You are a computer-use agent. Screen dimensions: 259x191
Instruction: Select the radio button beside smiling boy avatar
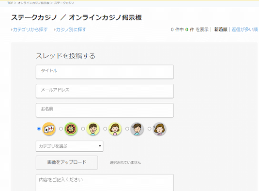pos(83,128)
